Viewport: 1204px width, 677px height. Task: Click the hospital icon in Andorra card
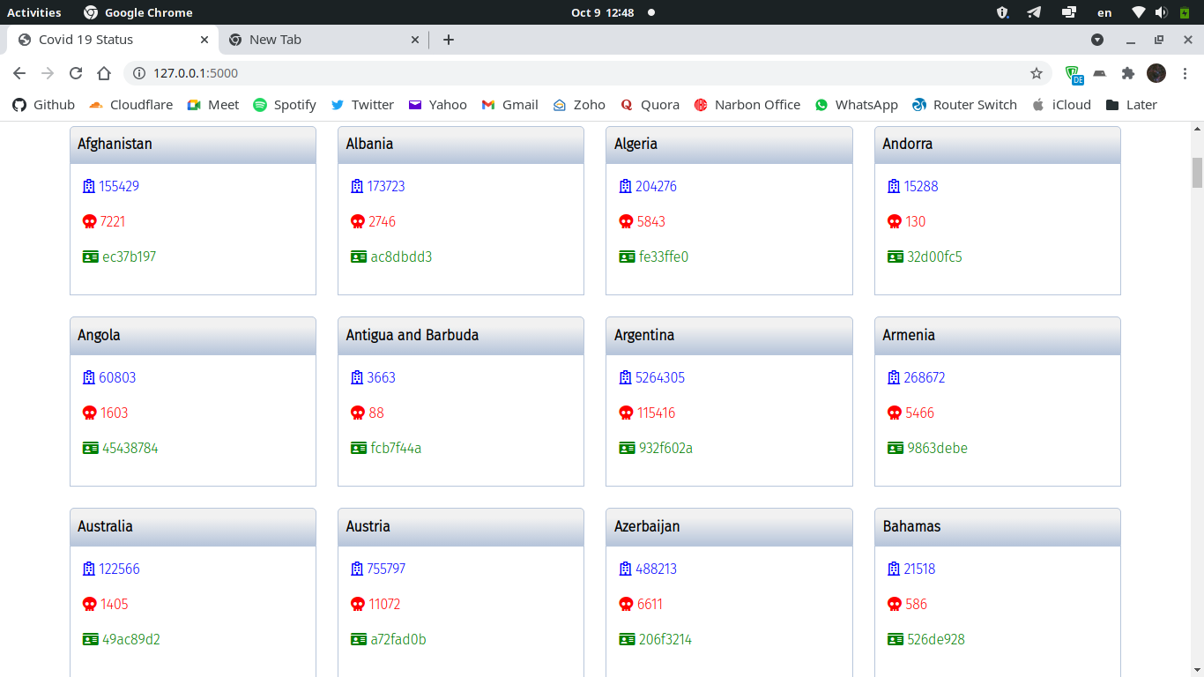click(x=894, y=186)
